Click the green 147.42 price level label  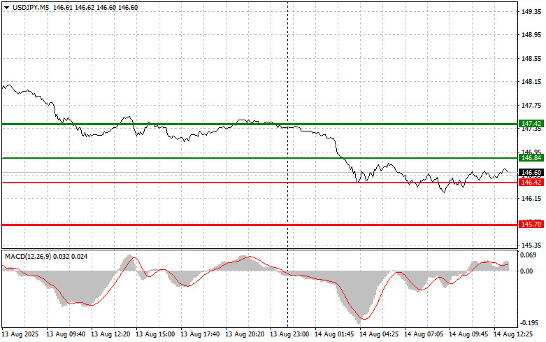coord(531,124)
